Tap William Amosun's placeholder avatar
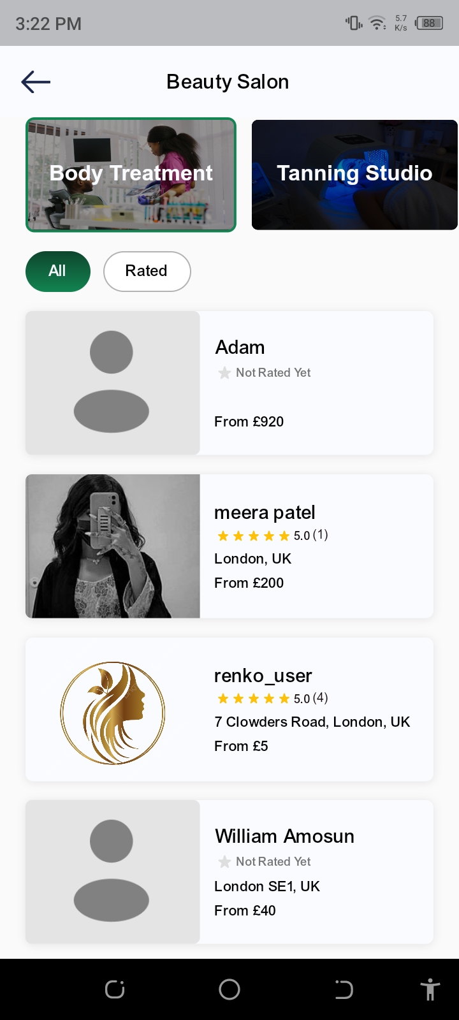The height and width of the screenshot is (1020, 459). tap(112, 871)
